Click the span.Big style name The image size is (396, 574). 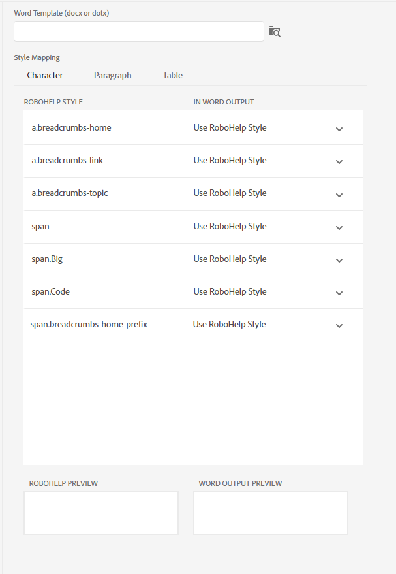pos(47,259)
